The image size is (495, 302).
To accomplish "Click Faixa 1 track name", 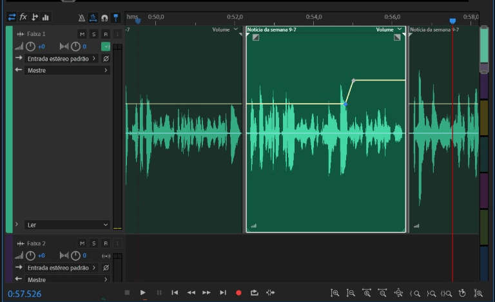I will (x=36, y=33).
